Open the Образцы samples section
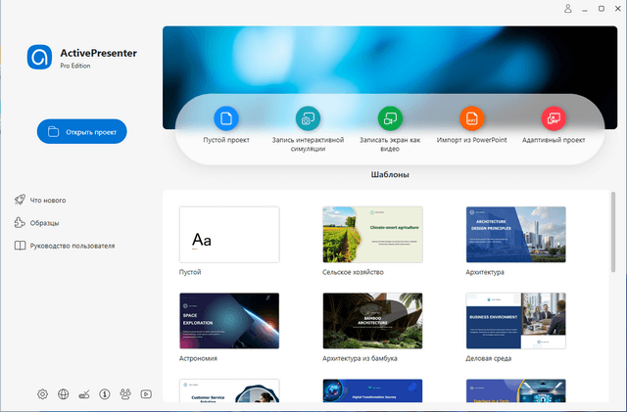The width and height of the screenshot is (627, 412). (x=40, y=222)
